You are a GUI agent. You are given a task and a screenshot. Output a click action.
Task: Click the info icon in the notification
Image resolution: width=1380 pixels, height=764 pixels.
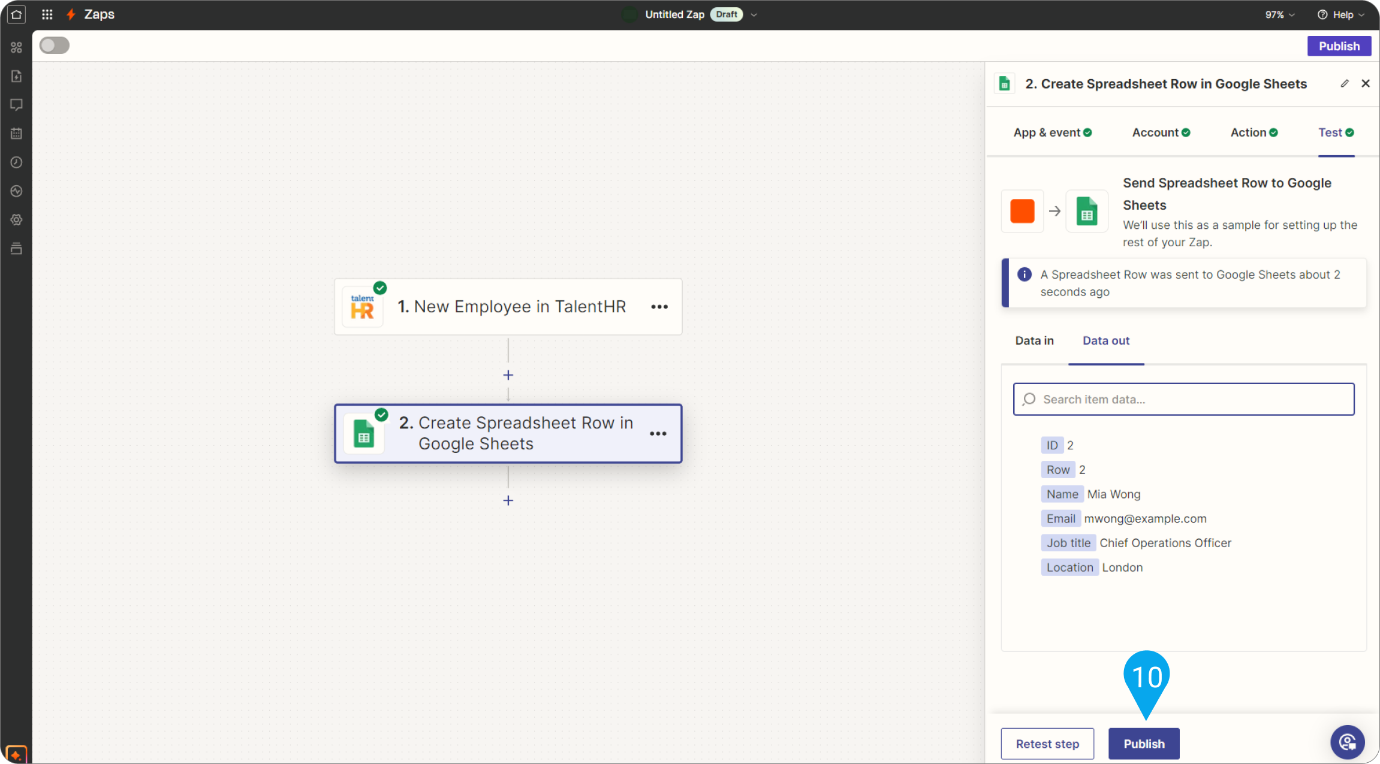1025,274
